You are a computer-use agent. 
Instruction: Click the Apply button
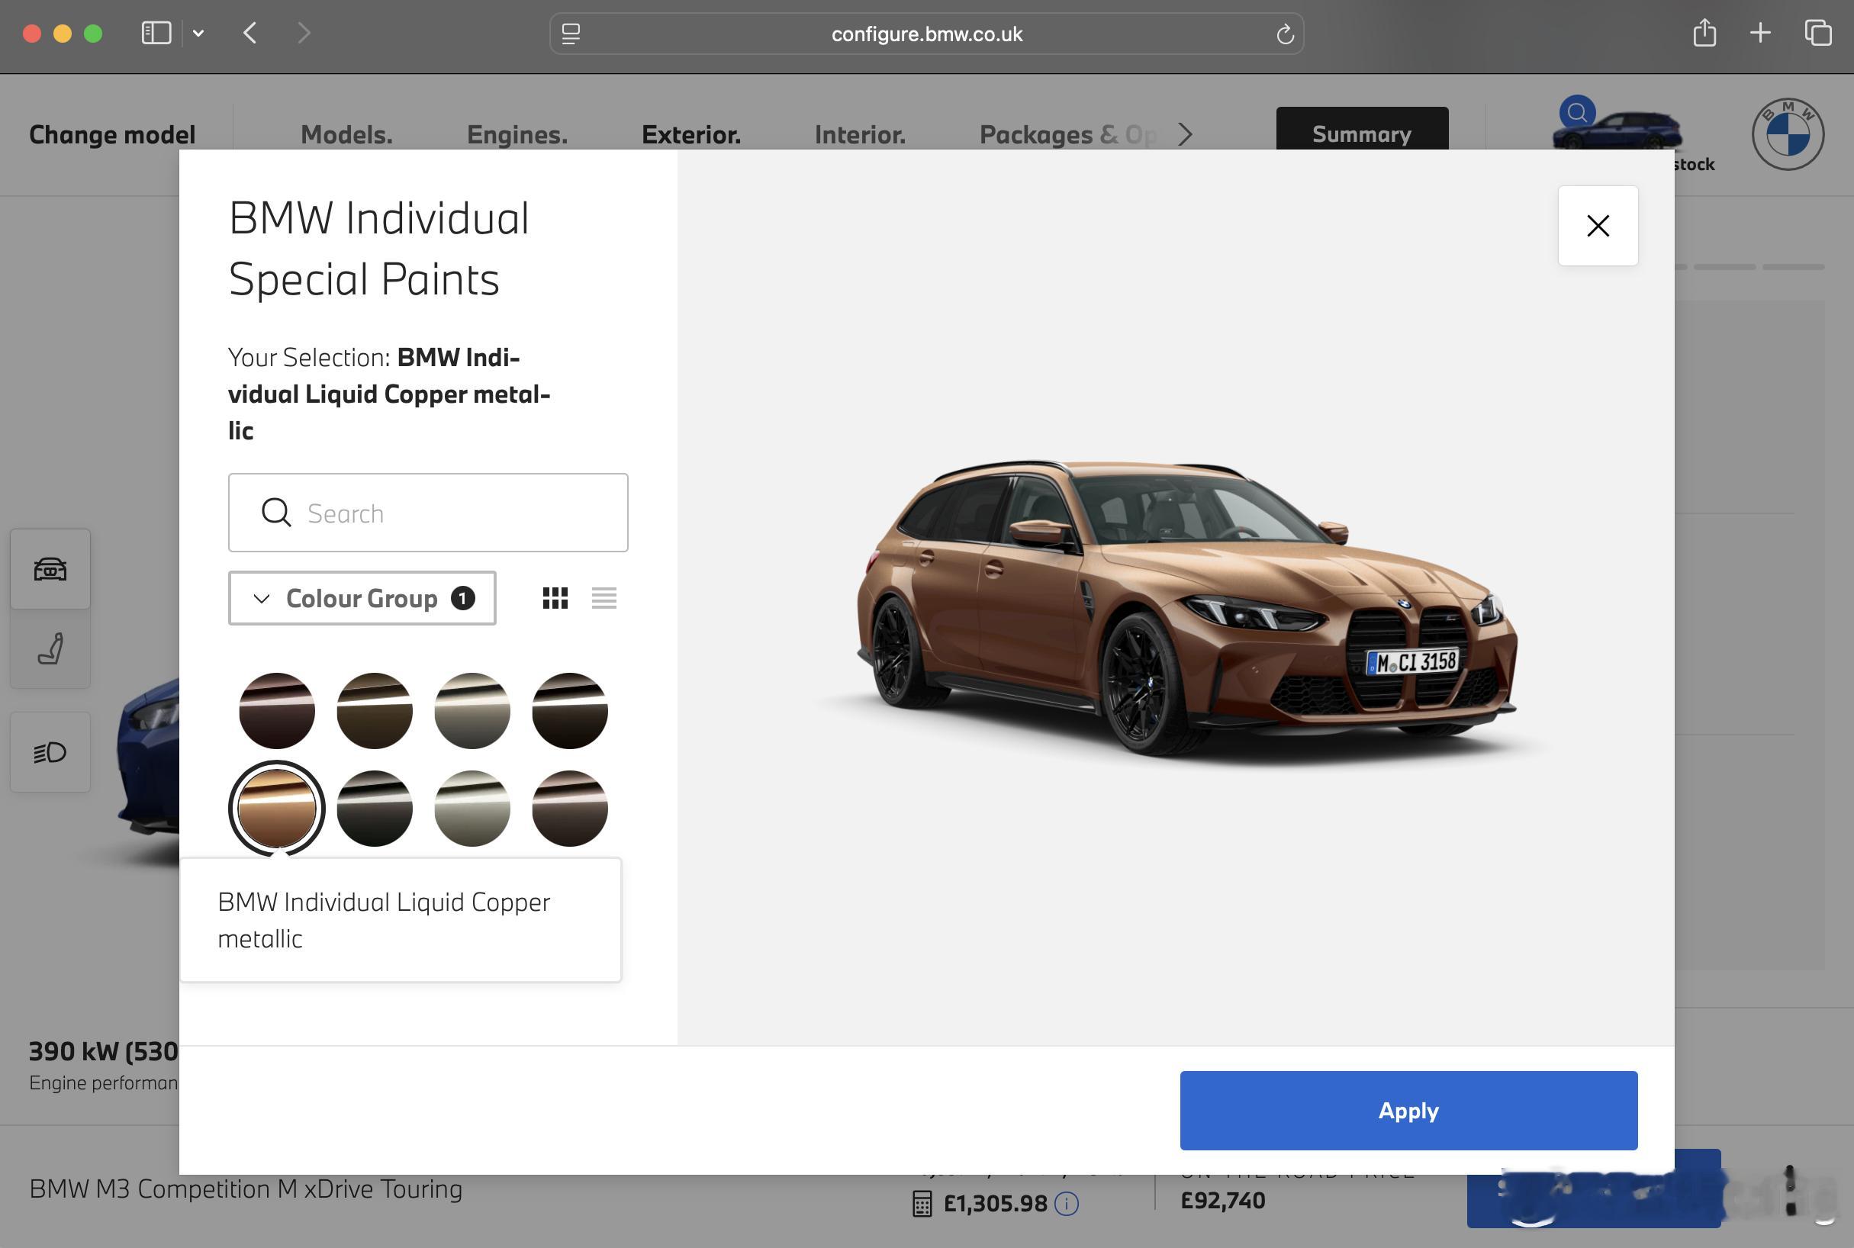click(x=1408, y=1110)
